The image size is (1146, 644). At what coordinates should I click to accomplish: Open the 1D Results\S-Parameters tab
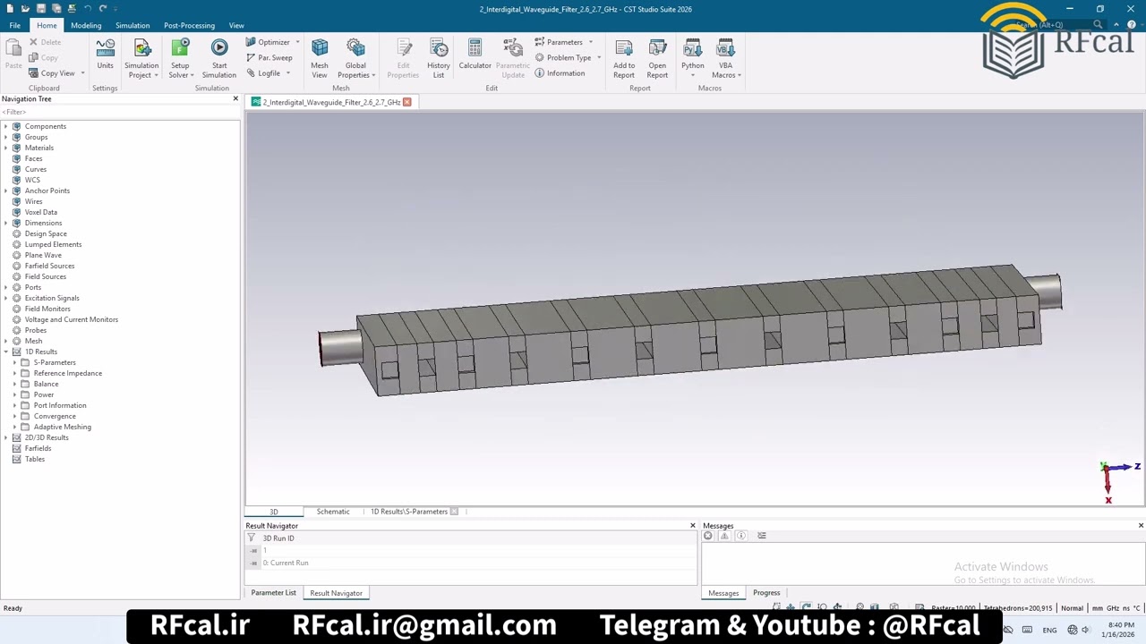[x=409, y=512]
